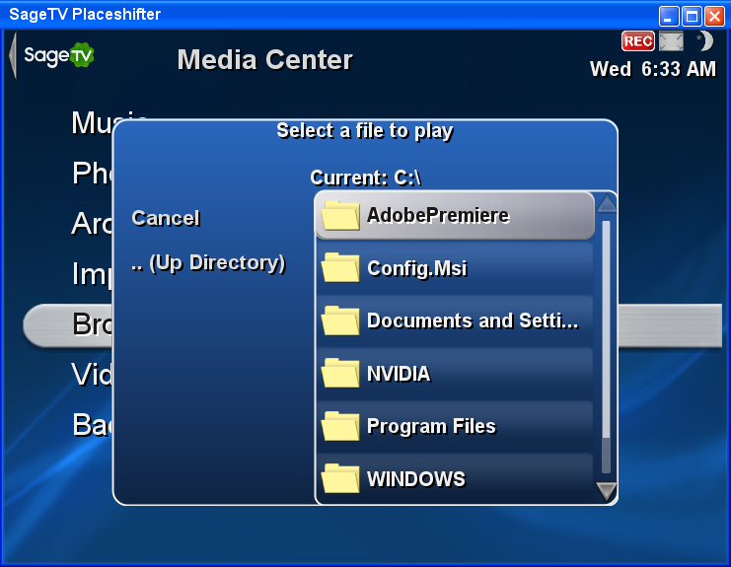
Task: Click the WINDOWS folder icon
Action: point(340,478)
